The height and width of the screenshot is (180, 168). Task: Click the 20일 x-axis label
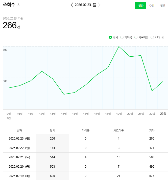coord(130,114)
